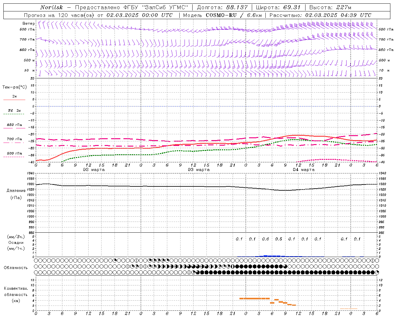Image resolution: width=395 pixels, height=316 pixels.
Task: Click the 'Конвективн.' convective cloud label
Action: point(16,289)
